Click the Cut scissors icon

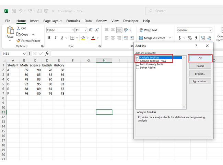pos(18,28)
